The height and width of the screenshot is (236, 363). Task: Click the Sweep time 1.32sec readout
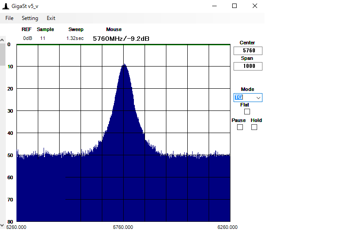(x=75, y=38)
